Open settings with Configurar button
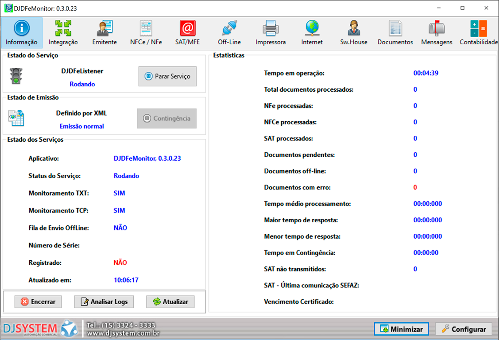 pos(464,329)
